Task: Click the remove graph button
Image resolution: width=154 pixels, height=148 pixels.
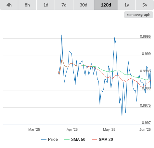Action: point(138,15)
